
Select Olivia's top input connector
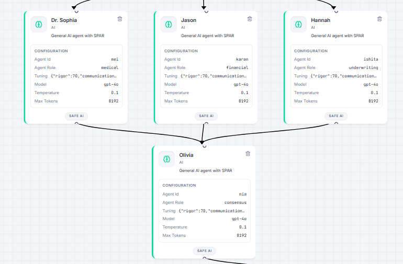point(204,146)
